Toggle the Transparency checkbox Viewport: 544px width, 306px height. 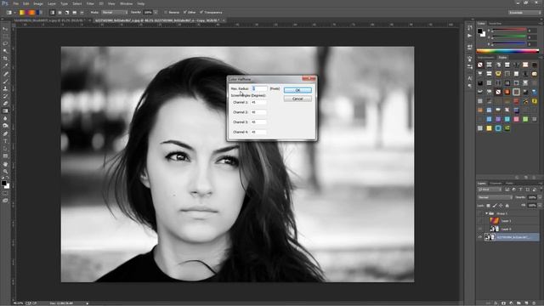tap(201, 13)
